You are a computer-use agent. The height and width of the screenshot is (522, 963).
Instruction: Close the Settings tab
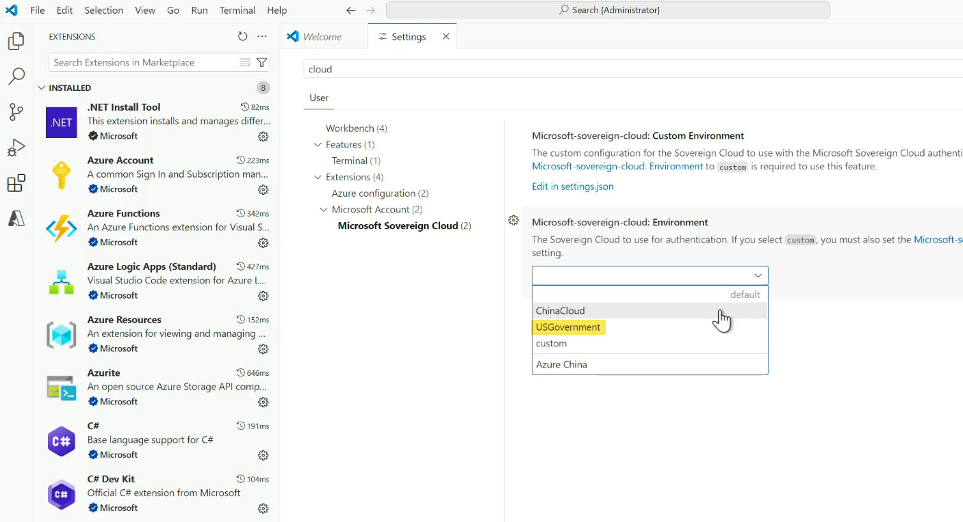tap(446, 36)
